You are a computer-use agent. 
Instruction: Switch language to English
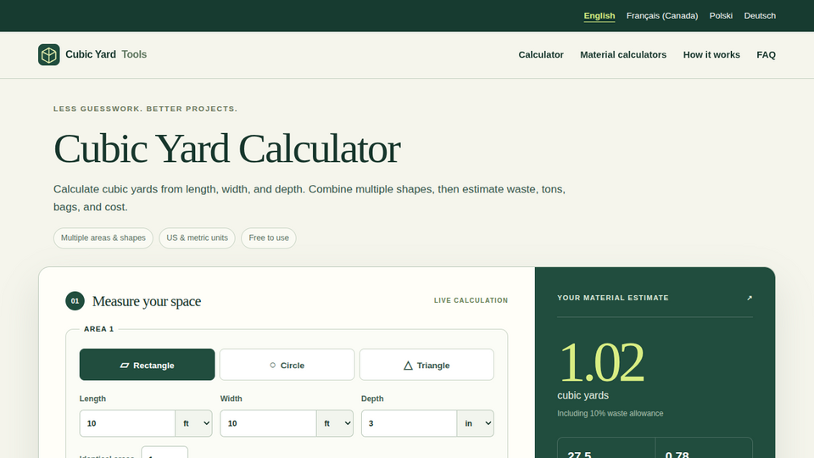(599, 15)
